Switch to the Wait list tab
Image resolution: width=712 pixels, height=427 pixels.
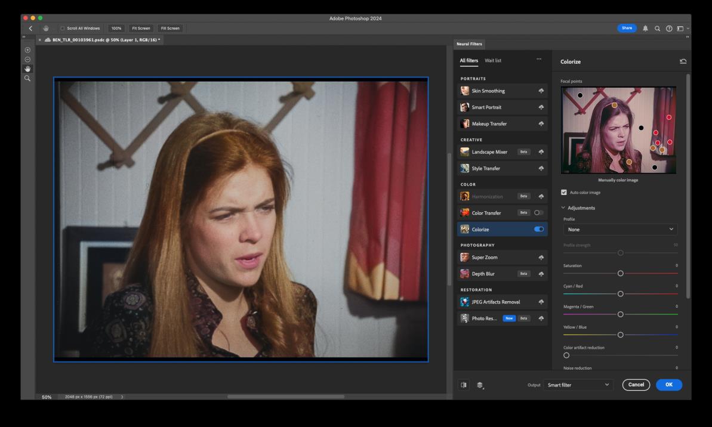[493, 61]
